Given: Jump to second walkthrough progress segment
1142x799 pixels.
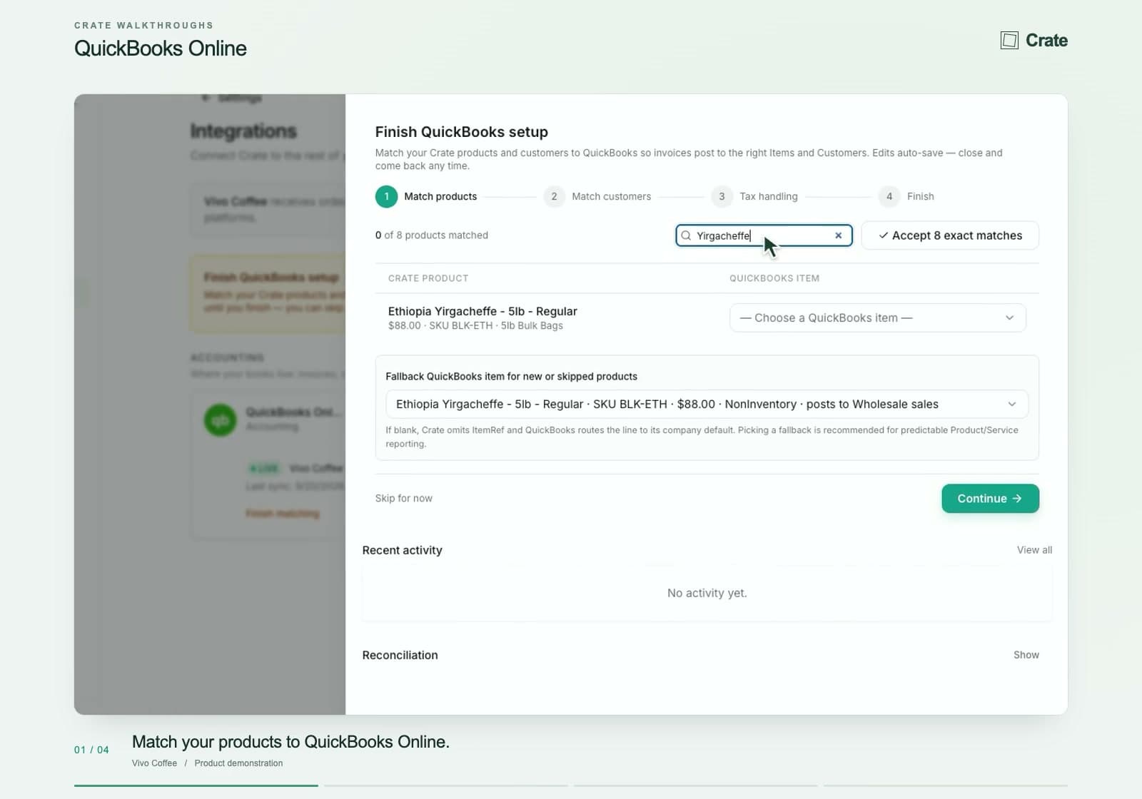Looking at the screenshot, I should coord(446,785).
